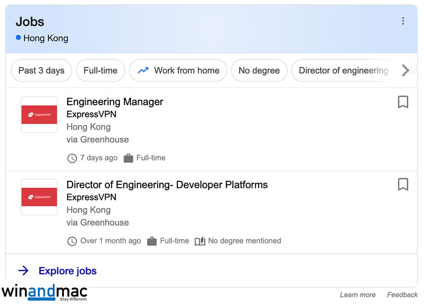Click the Explore jobs link

click(67, 271)
